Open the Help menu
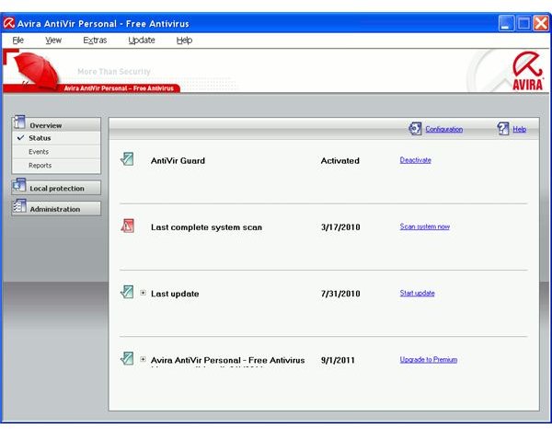The width and height of the screenshot is (552, 429). point(184,41)
